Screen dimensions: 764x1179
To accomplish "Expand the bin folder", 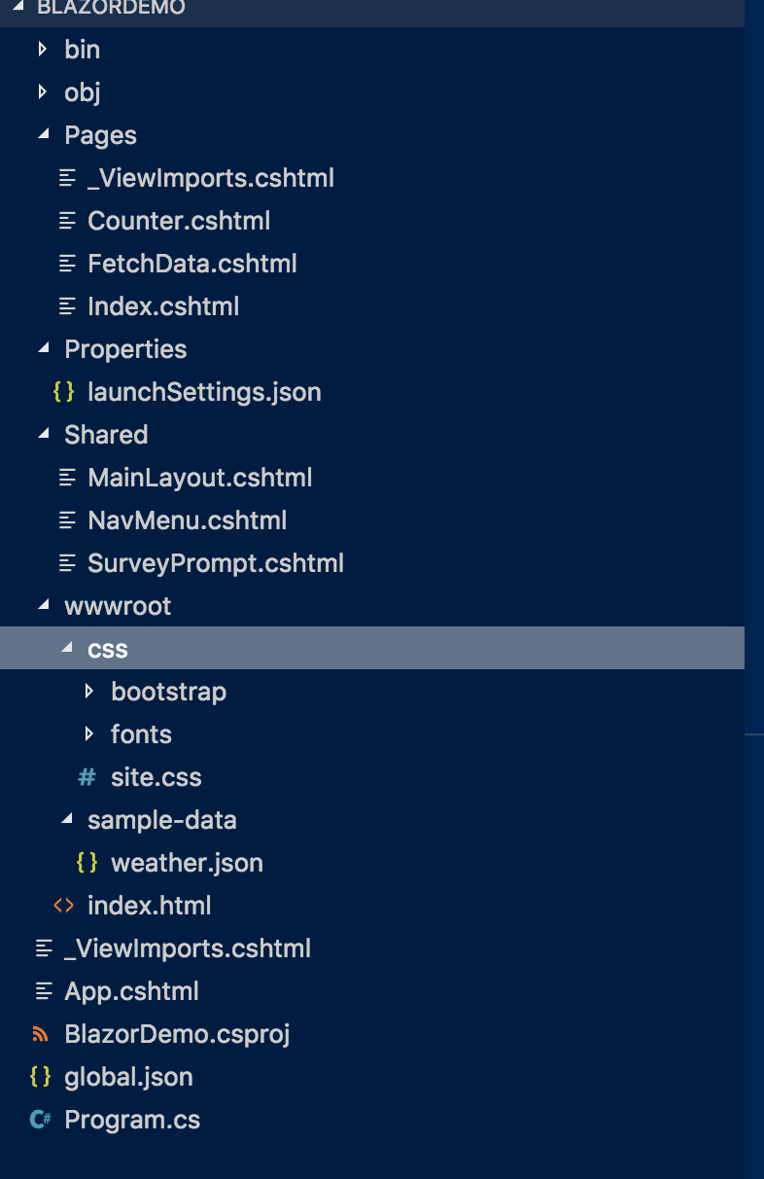I will (x=42, y=49).
